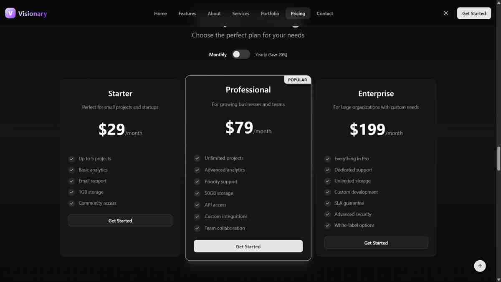
Task: Click the checkmark icon next to API access
Action: (x=197, y=205)
